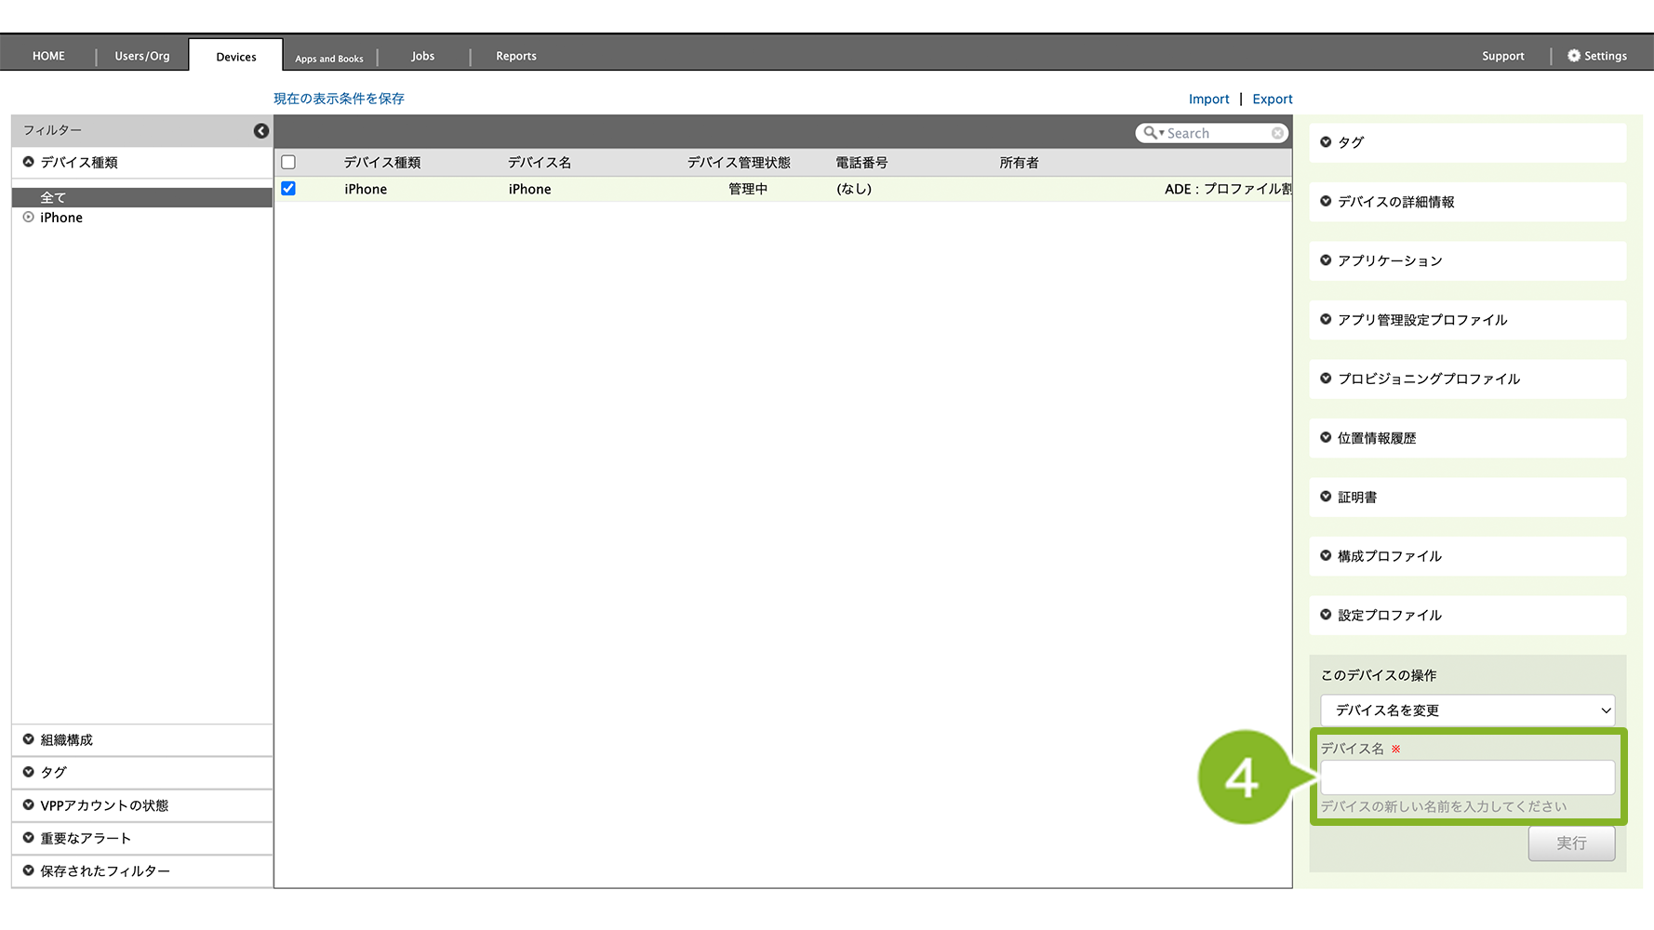
Task: Click the Settings gear icon
Action: click(1574, 56)
